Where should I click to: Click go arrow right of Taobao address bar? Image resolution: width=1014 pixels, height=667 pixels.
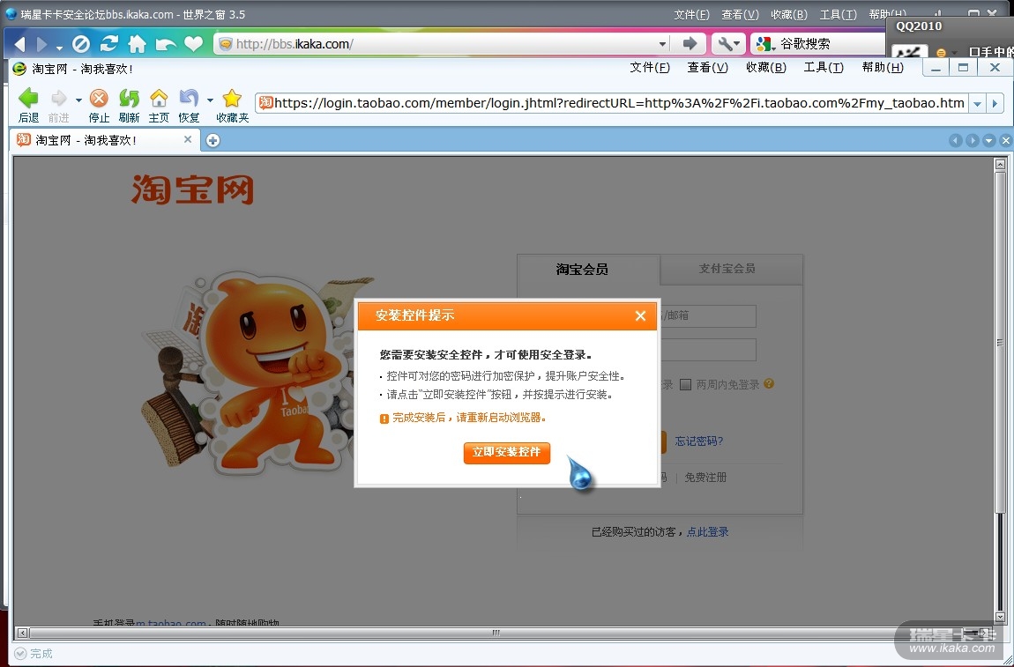pos(995,103)
